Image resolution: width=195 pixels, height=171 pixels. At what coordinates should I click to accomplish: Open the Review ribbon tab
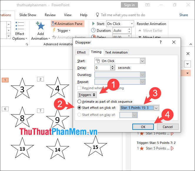point(50,15)
